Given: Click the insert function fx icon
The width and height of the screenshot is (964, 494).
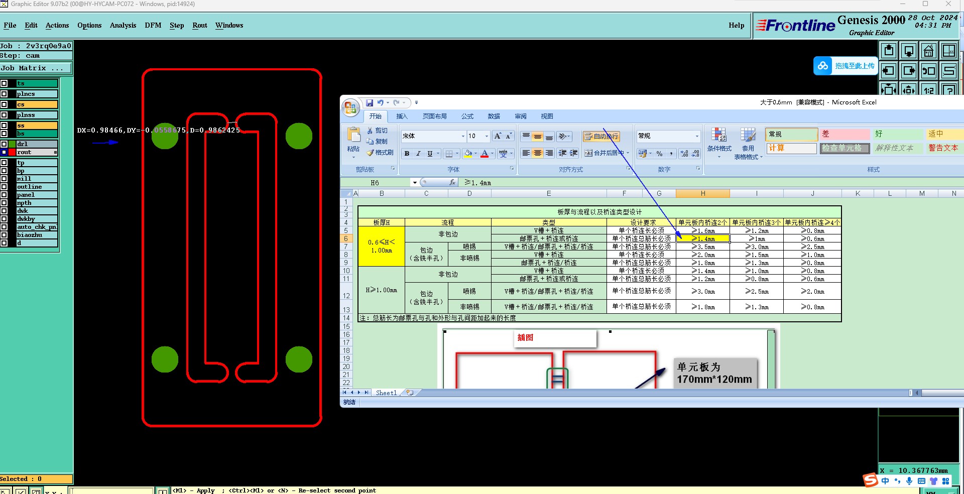Looking at the screenshot, I should tap(452, 183).
